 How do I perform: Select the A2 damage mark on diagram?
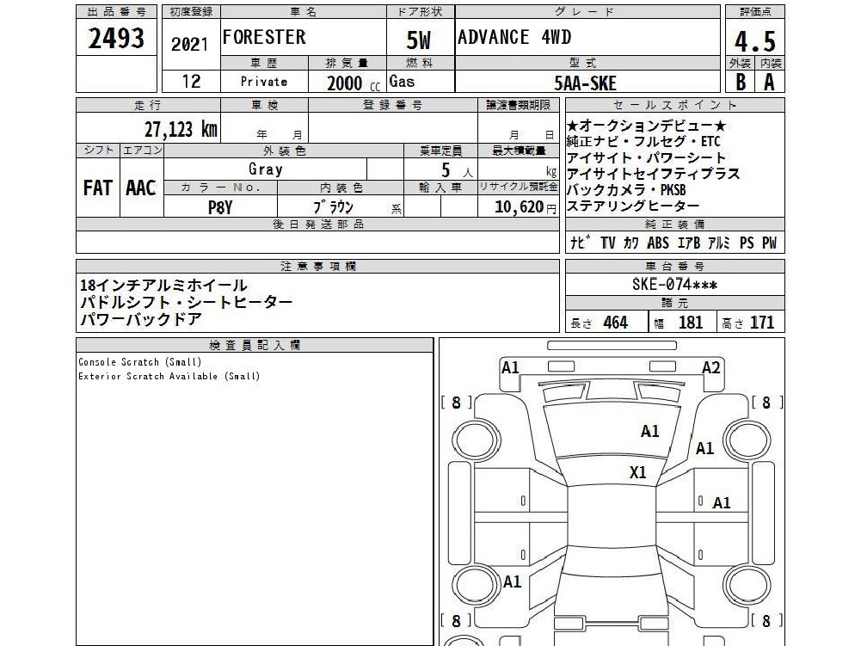click(711, 367)
